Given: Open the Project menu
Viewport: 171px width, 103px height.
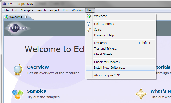Looking at the screenshot, I should click(54, 10).
